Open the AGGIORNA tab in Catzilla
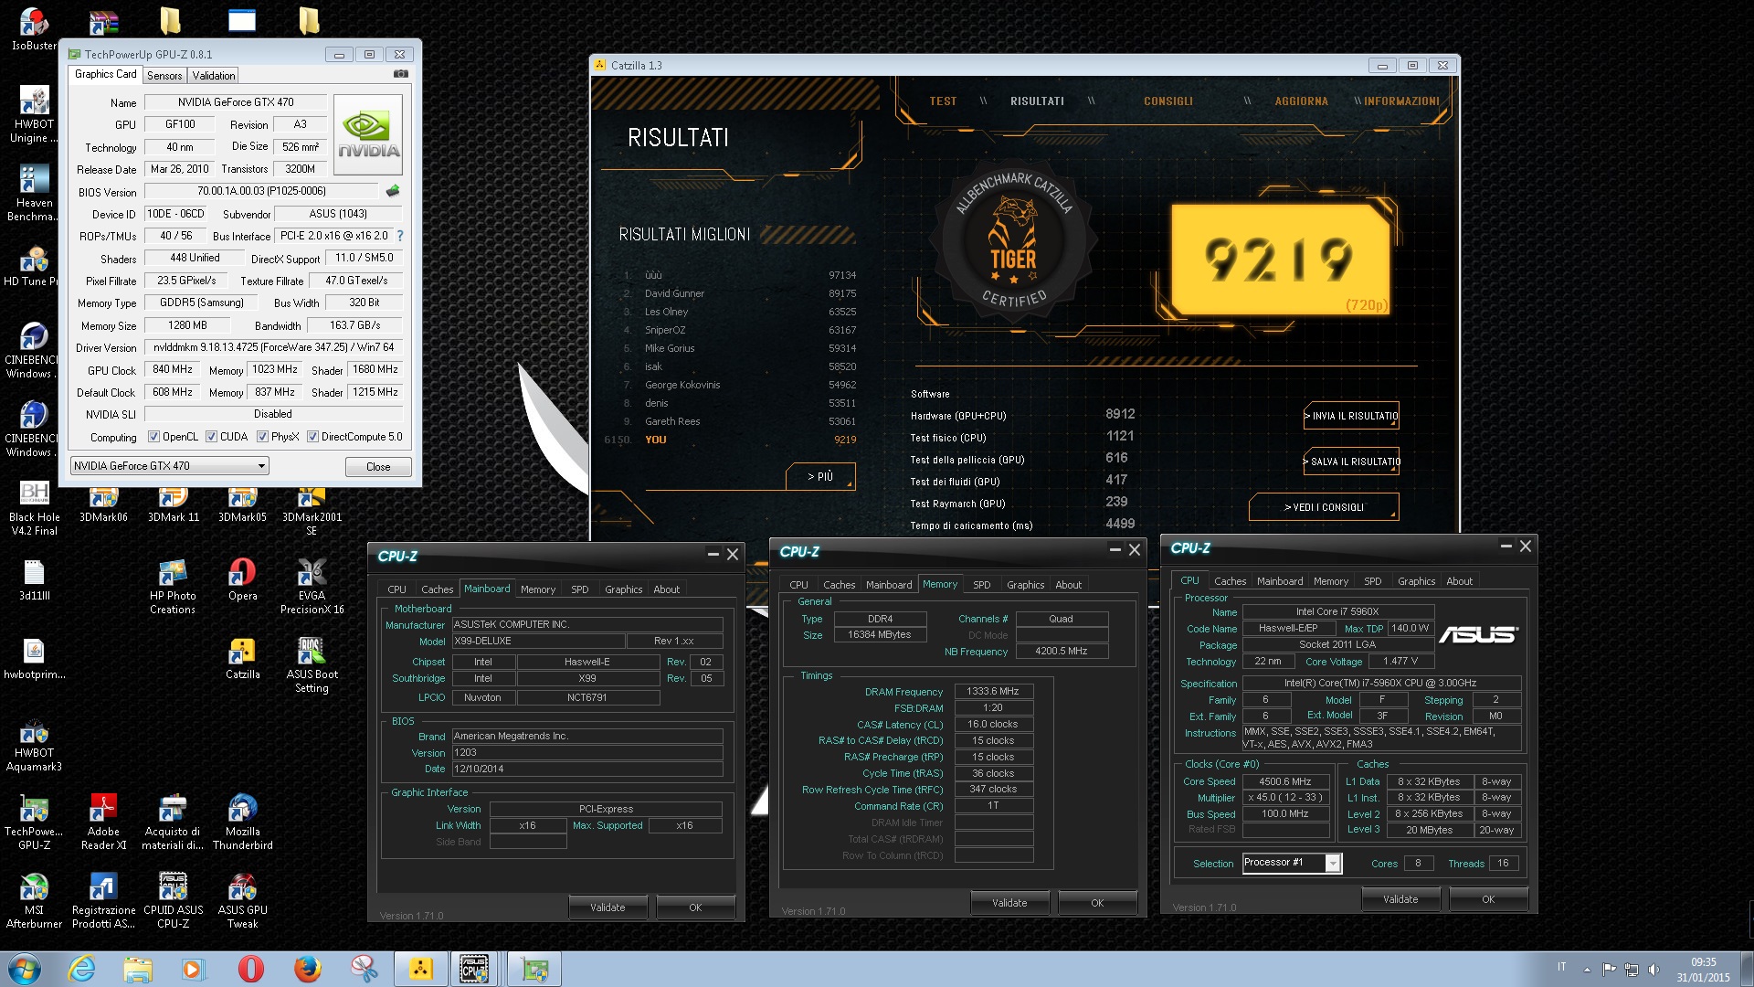 (x=1302, y=101)
